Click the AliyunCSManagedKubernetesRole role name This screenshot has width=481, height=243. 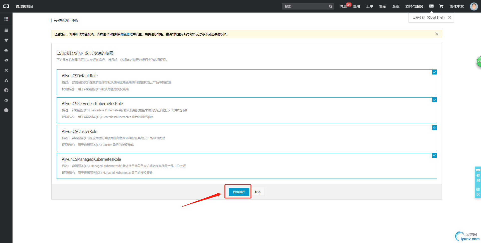[91, 159]
